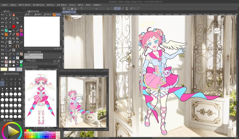The height and width of the screenshot is (139, 239).
Task: Switch to the 마커 sub tool tab
Action: [x=38, y=15]
